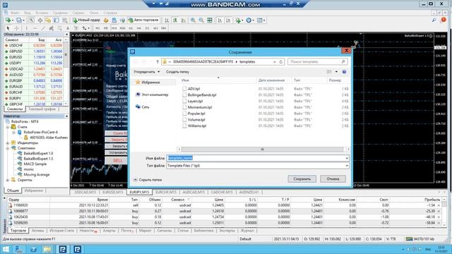Toggle the Terminal panel toolbar icon

(56, 20)
